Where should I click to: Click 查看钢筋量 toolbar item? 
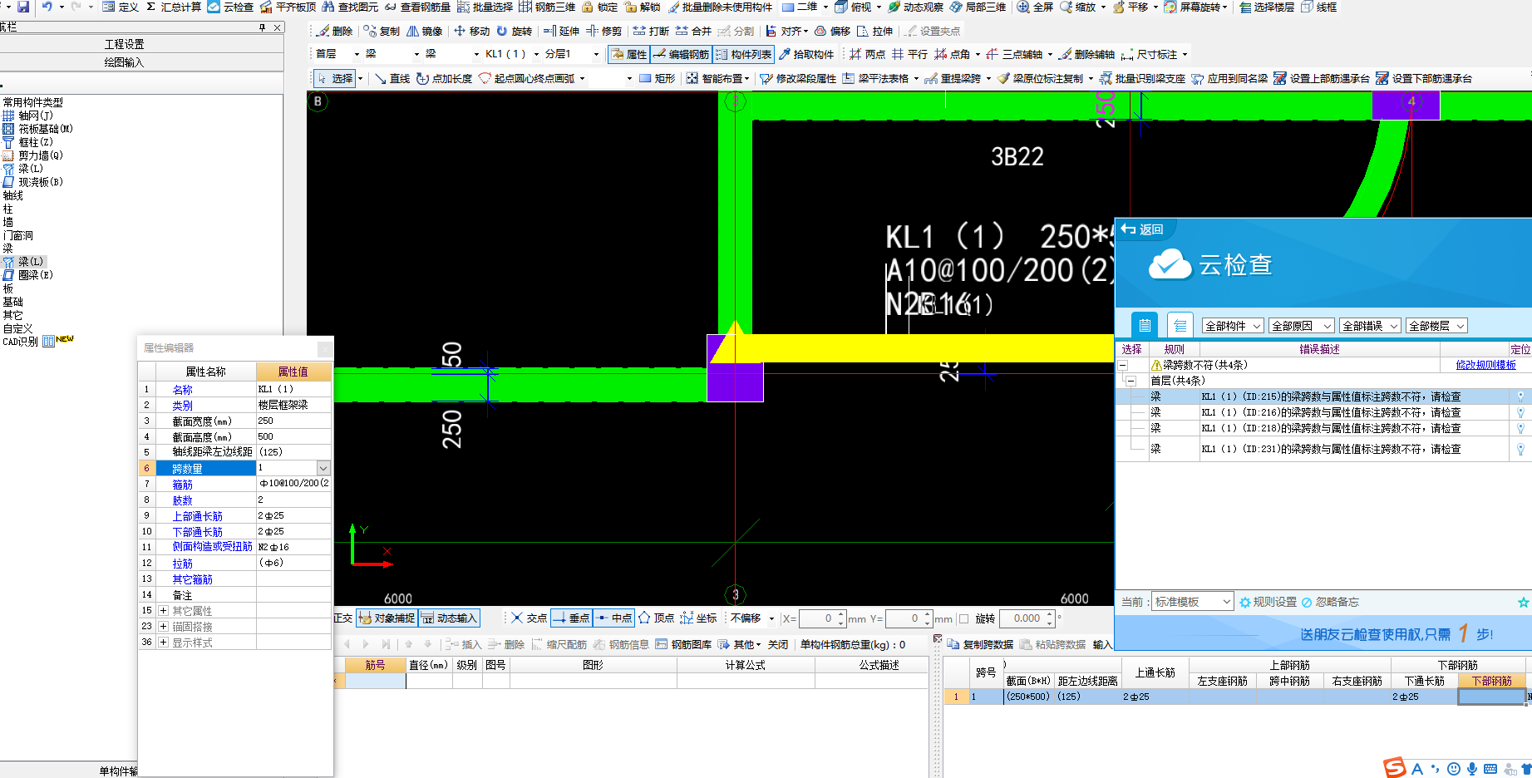click(417, 7)
